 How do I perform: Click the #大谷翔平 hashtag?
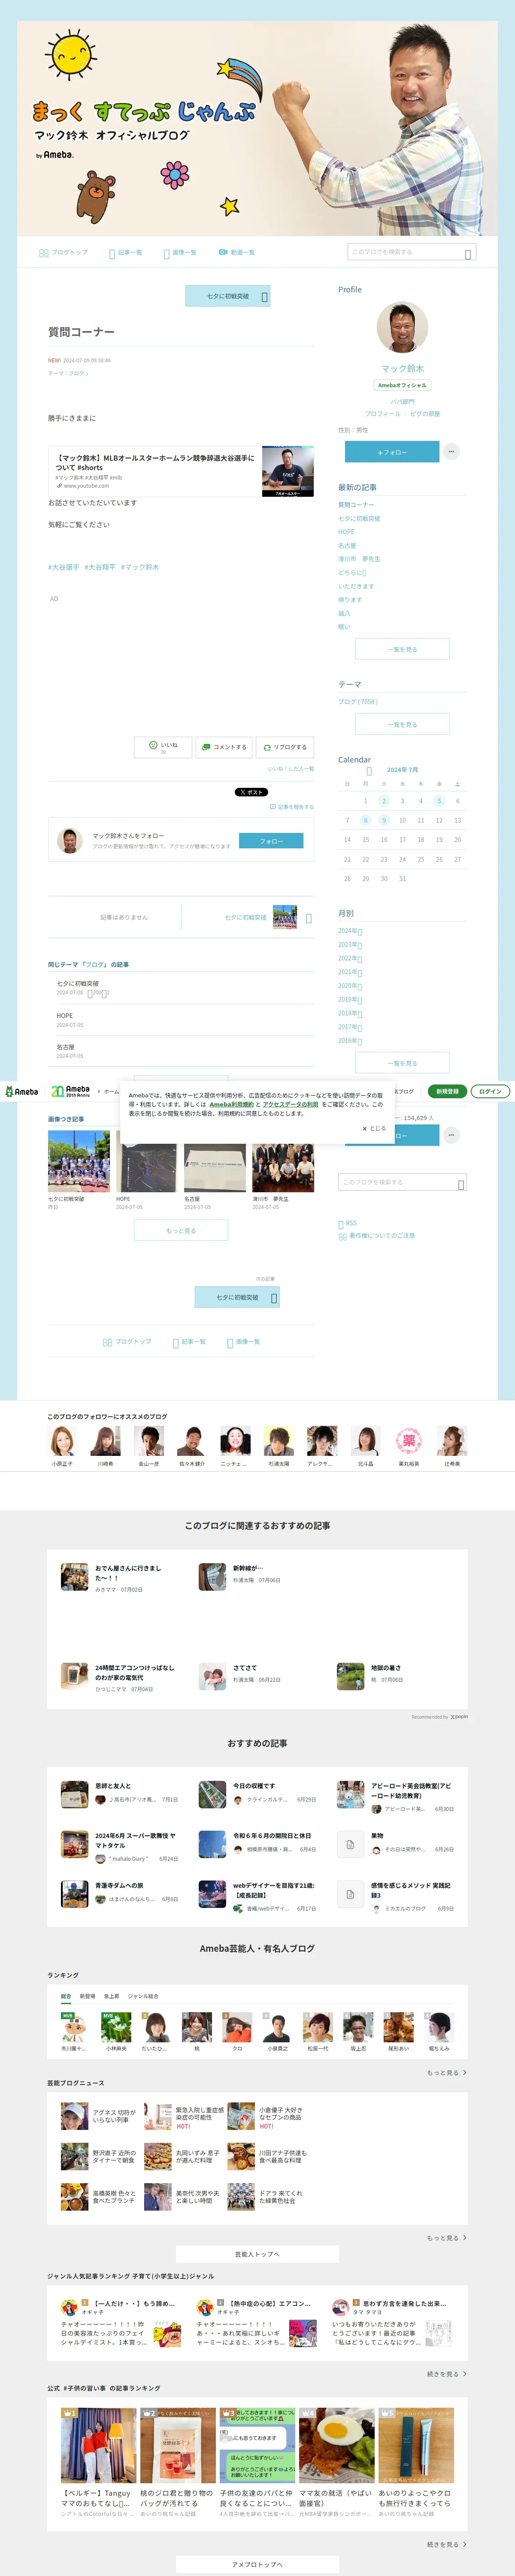[x=100, y=567]
